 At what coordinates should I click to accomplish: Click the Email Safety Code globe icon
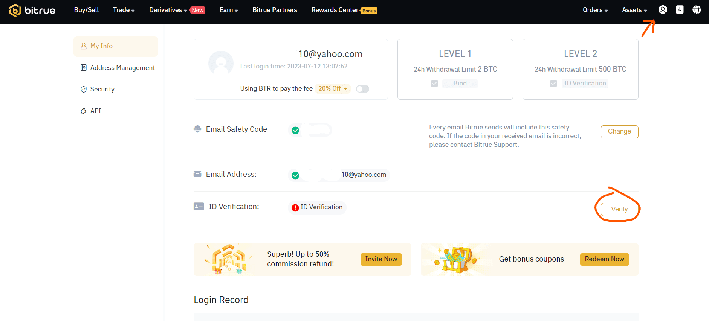tap(197, 129)
